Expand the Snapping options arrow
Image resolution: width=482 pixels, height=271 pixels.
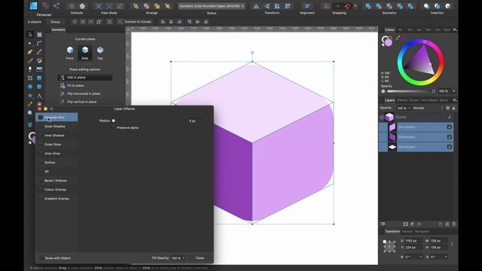click(355, 6)
